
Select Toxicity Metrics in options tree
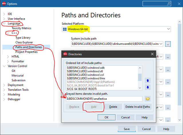pyautogui.click(x=21, y=28)
